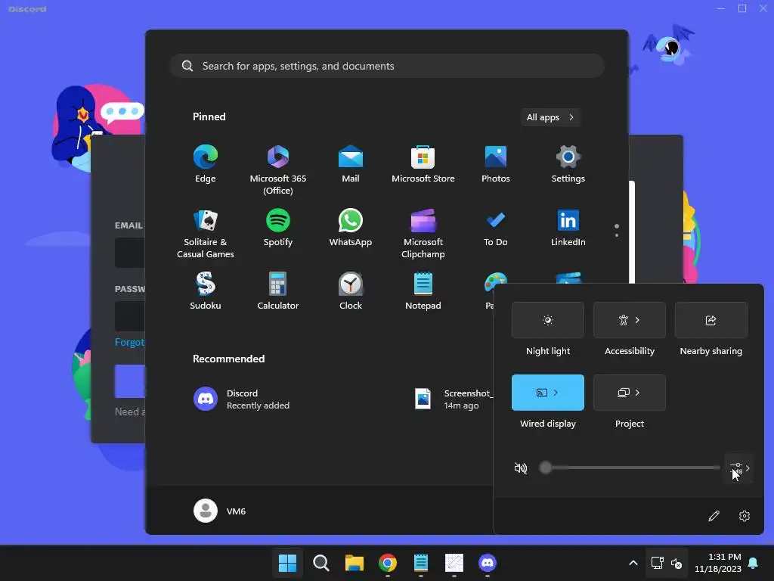Viewport: 774px width, 581px height.
Task: Expand Project display options chevron
Action: (x=638, y=393)
